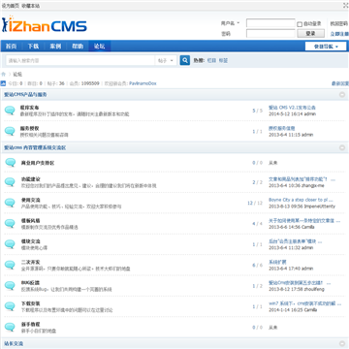Viewport: 349px width, 349px height.
Task: Open the 服务授权 forum title
Action: point(30,128)
